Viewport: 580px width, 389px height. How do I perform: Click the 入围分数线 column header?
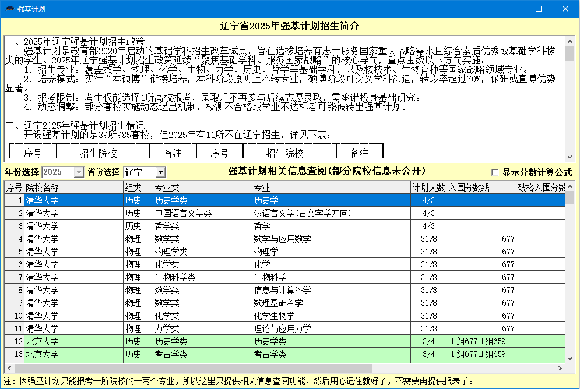[x=481, y=188]
